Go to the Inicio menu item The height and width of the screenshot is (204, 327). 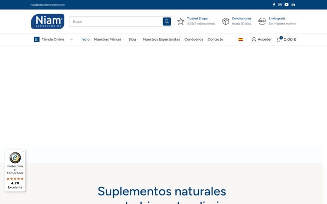click(85, 39)
